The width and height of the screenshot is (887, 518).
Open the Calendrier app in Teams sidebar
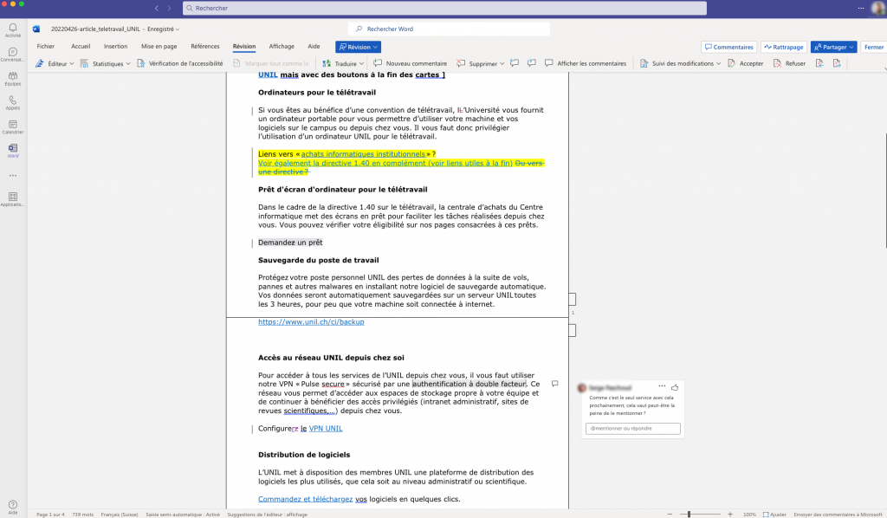click(12, 126)
